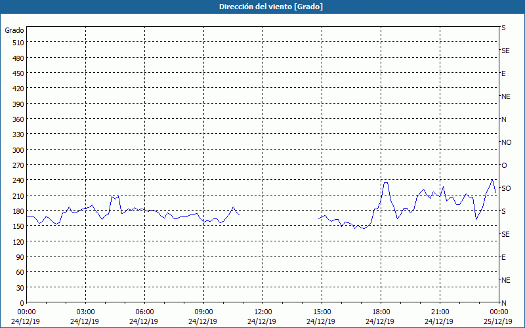Click the 03:00 time axis label
This screenshot has width=525, height=328.
[85, 312]
